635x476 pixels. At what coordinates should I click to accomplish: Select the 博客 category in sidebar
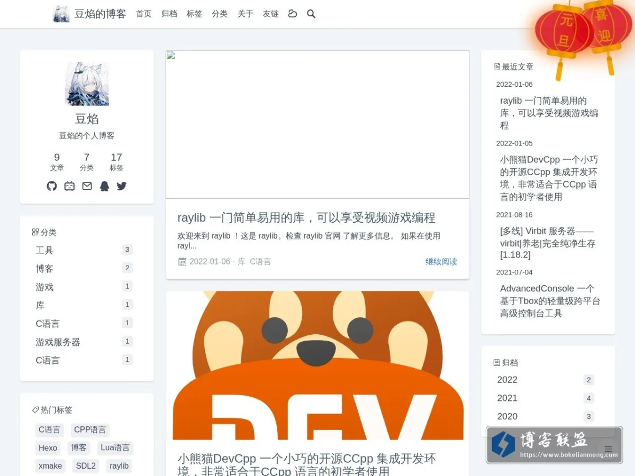coord(84,269)
